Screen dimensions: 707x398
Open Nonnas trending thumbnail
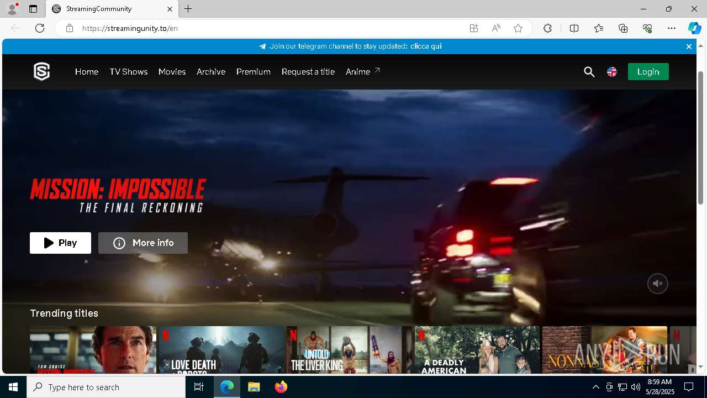(x=605, y=350)
